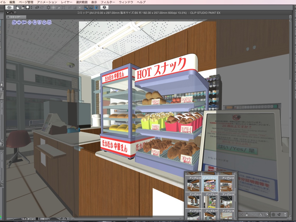Click the zoom stepper next to 13.5 value
The image size is (296, 222).
pyautogui.click(x=29, y=219)
